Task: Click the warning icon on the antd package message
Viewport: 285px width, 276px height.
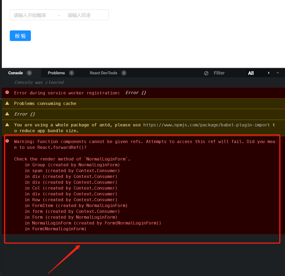Action: coord(7,125)
